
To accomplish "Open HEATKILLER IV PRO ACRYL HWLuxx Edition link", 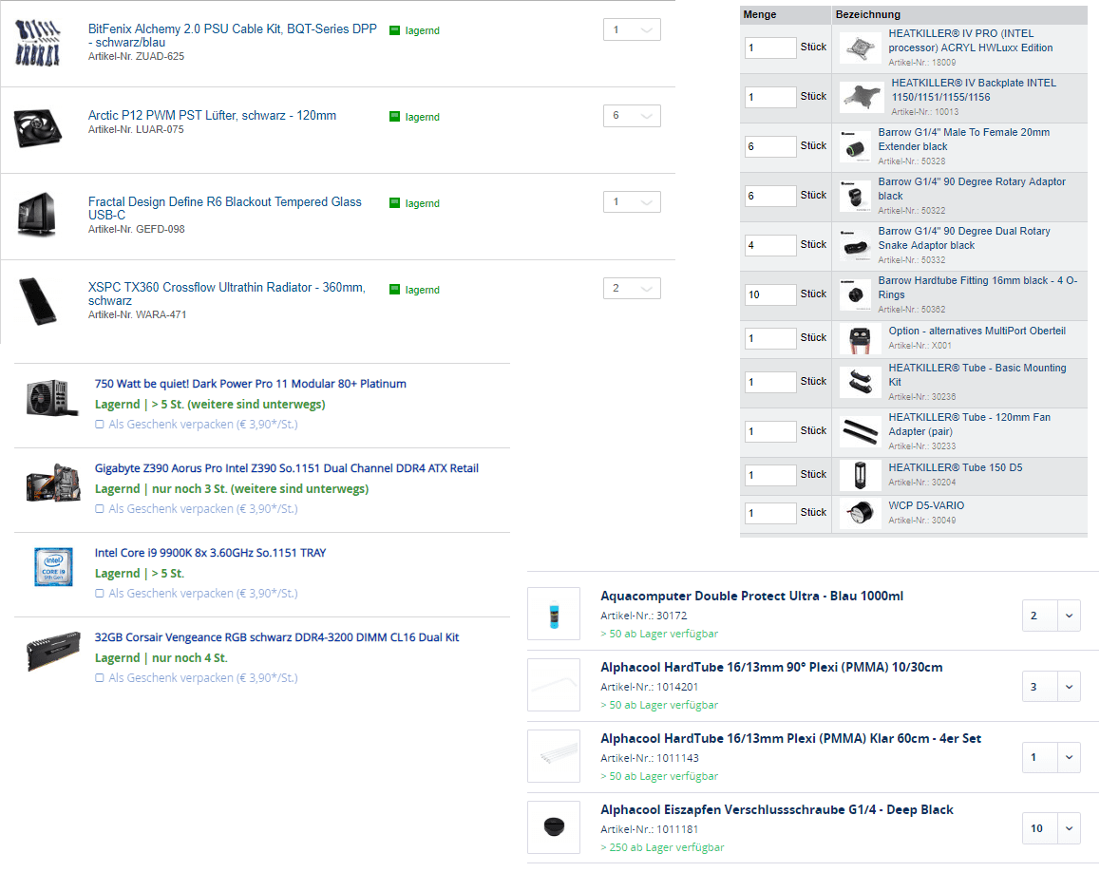I will click(971, 41).
